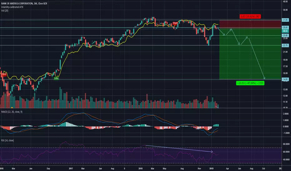This screenshot has height=171, width=291.
Task: Click the Apr label on the time axis
Action: click(x=227, y=169)
